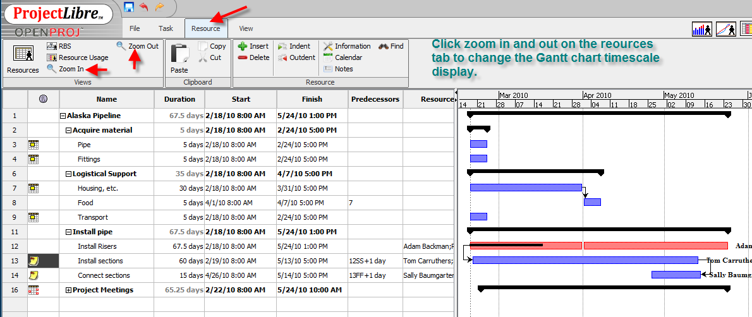This screenshot has height=317, width=752.
Task: Click the Apr 2010 timescale header
Action: pyautogui.click(x=598, y=95)
